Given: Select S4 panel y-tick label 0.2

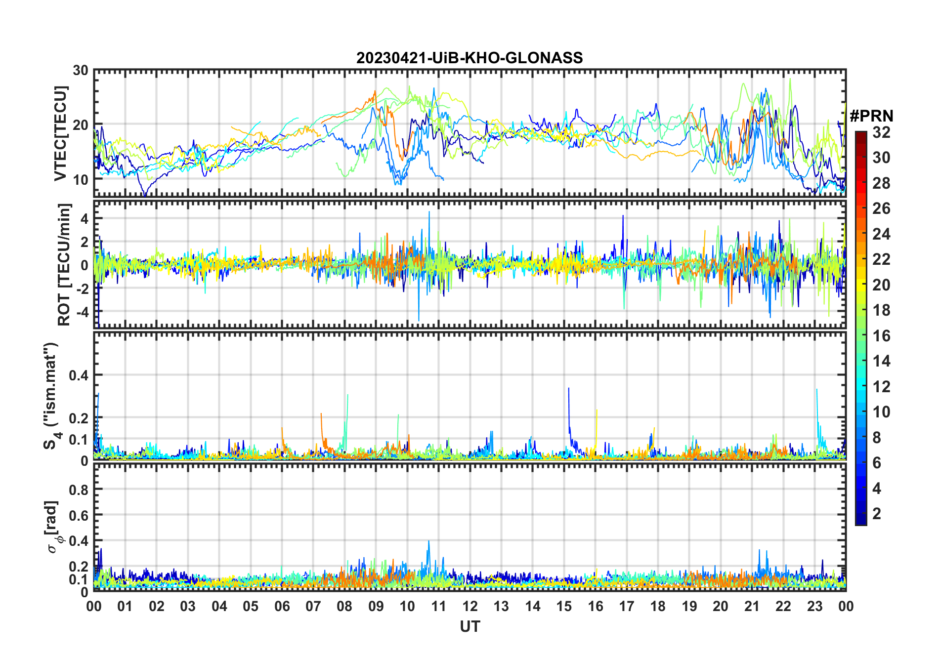Looking at the screenshot, I should (79, 418).
